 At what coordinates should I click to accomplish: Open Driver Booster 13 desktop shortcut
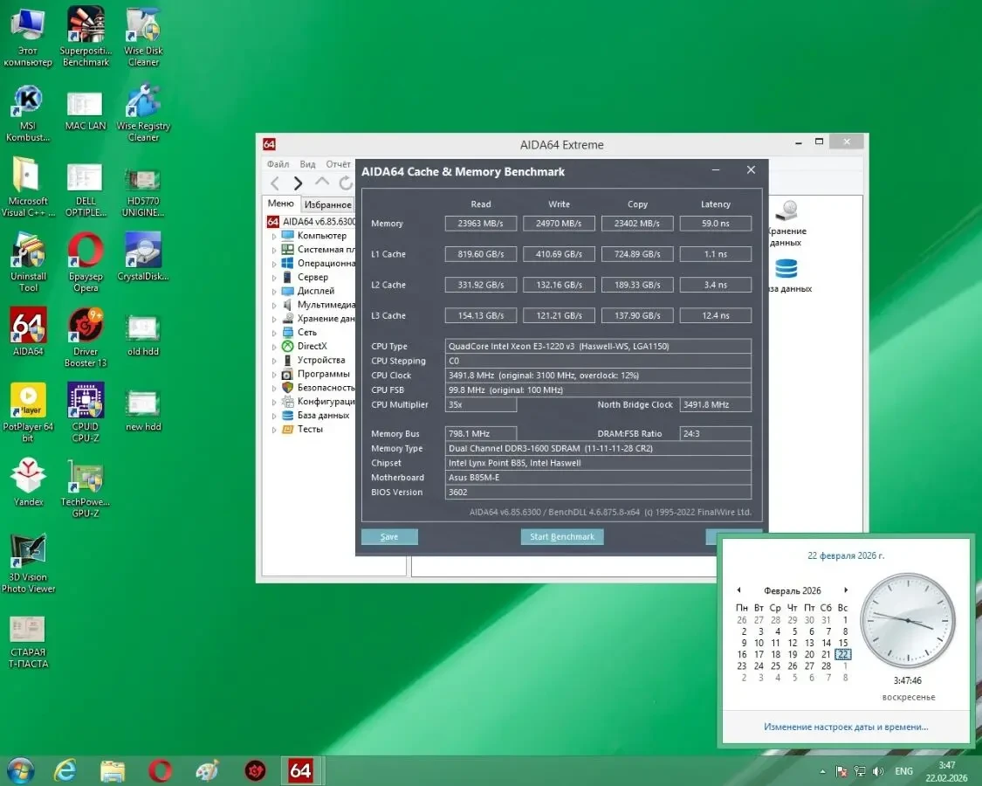(86, 337)
